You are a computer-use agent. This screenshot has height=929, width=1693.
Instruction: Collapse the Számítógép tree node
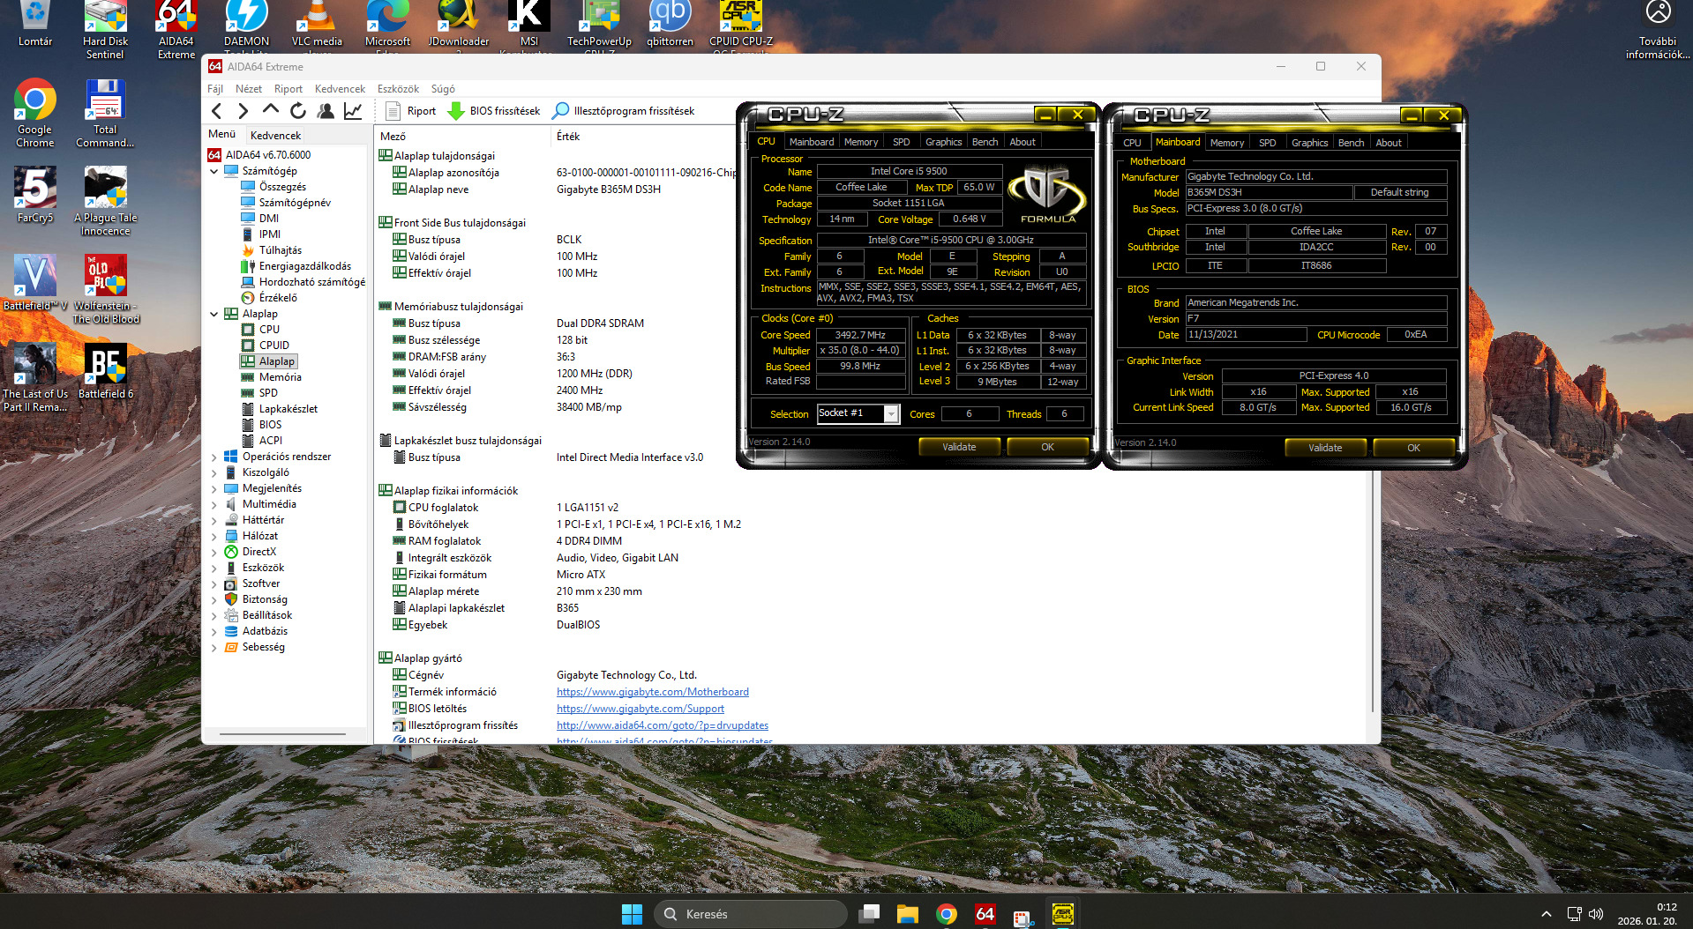pos(214,171)
